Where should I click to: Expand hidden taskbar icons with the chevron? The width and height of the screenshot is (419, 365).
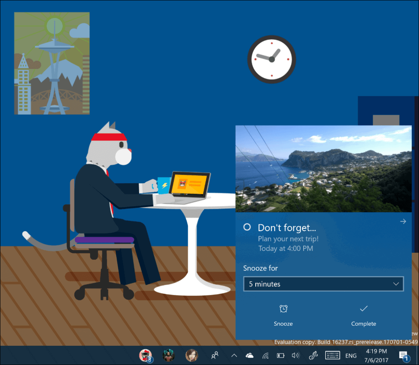233,355
